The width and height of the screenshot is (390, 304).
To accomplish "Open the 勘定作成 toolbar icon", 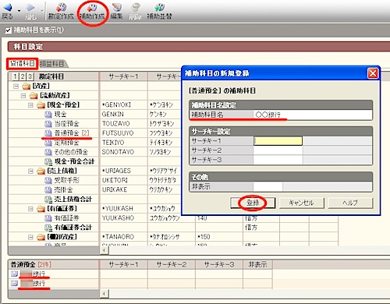I will click(61, 7).
